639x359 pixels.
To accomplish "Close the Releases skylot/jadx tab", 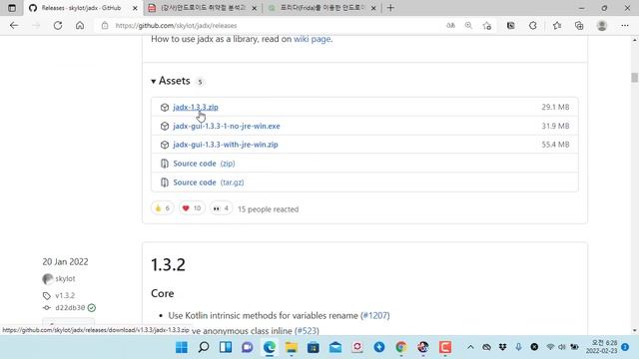I will coord(135,8).
